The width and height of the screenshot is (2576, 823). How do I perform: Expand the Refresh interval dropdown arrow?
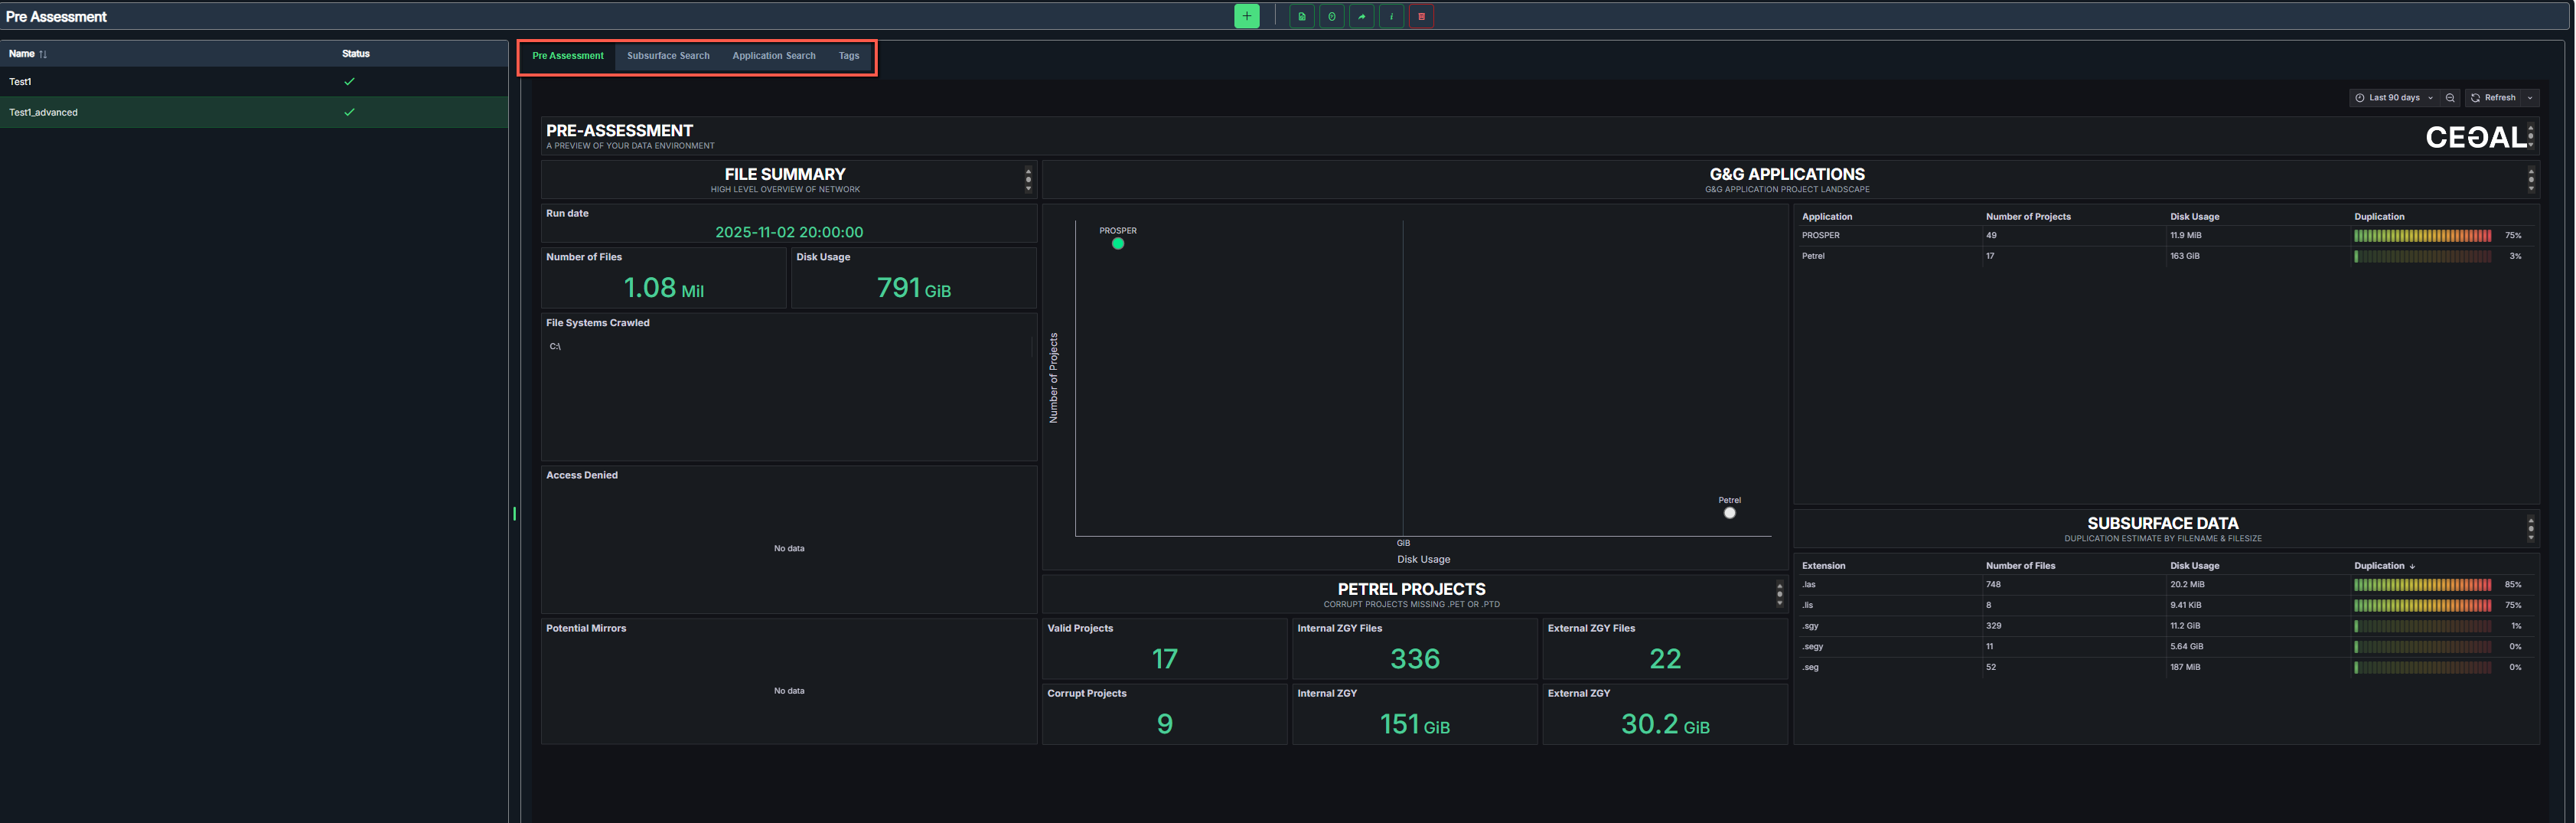coord(2530,98)
